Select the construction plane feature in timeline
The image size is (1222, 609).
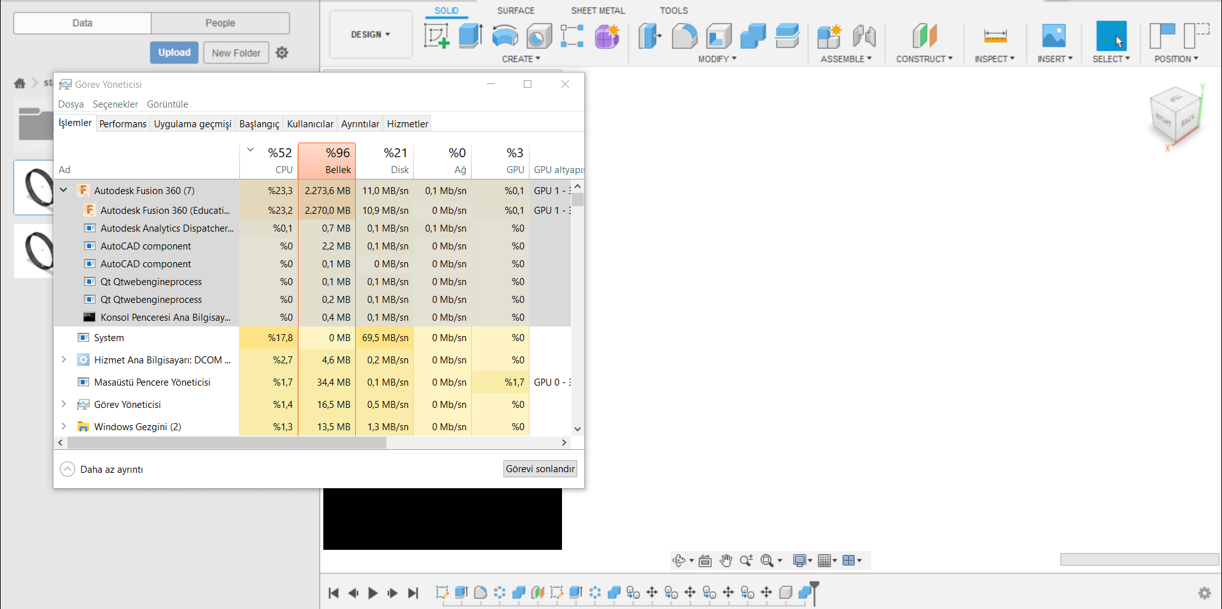(538, 593)
